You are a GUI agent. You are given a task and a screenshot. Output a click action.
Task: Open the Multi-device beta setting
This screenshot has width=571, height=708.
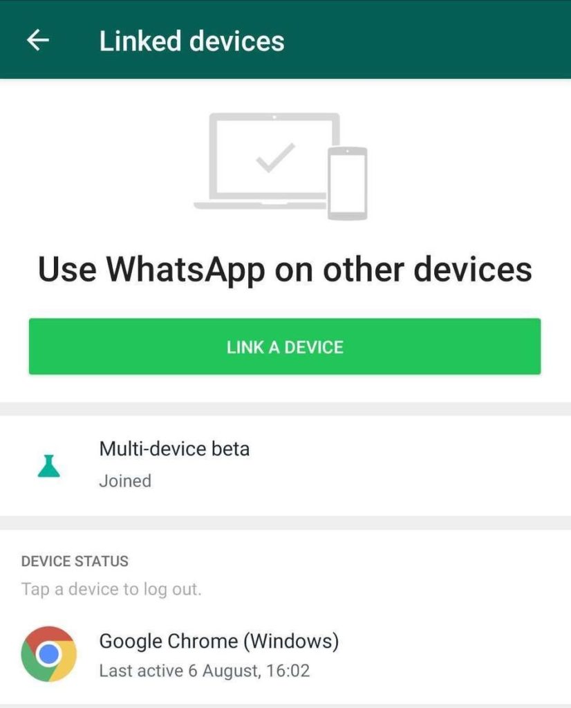click(x=285, y=465)
